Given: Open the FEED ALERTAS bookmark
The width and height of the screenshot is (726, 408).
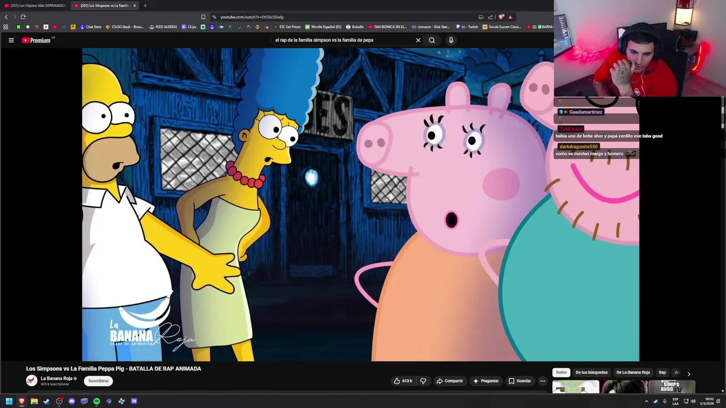Looking at the screenshot, I should coord(163,27).
